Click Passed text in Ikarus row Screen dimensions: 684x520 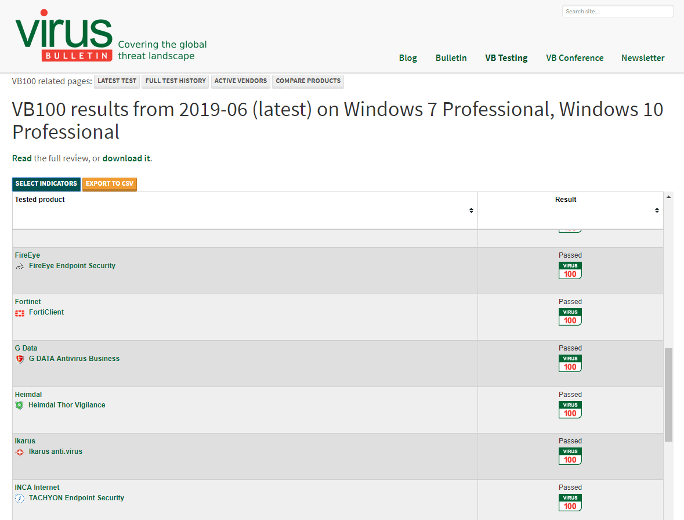point(570,441)
